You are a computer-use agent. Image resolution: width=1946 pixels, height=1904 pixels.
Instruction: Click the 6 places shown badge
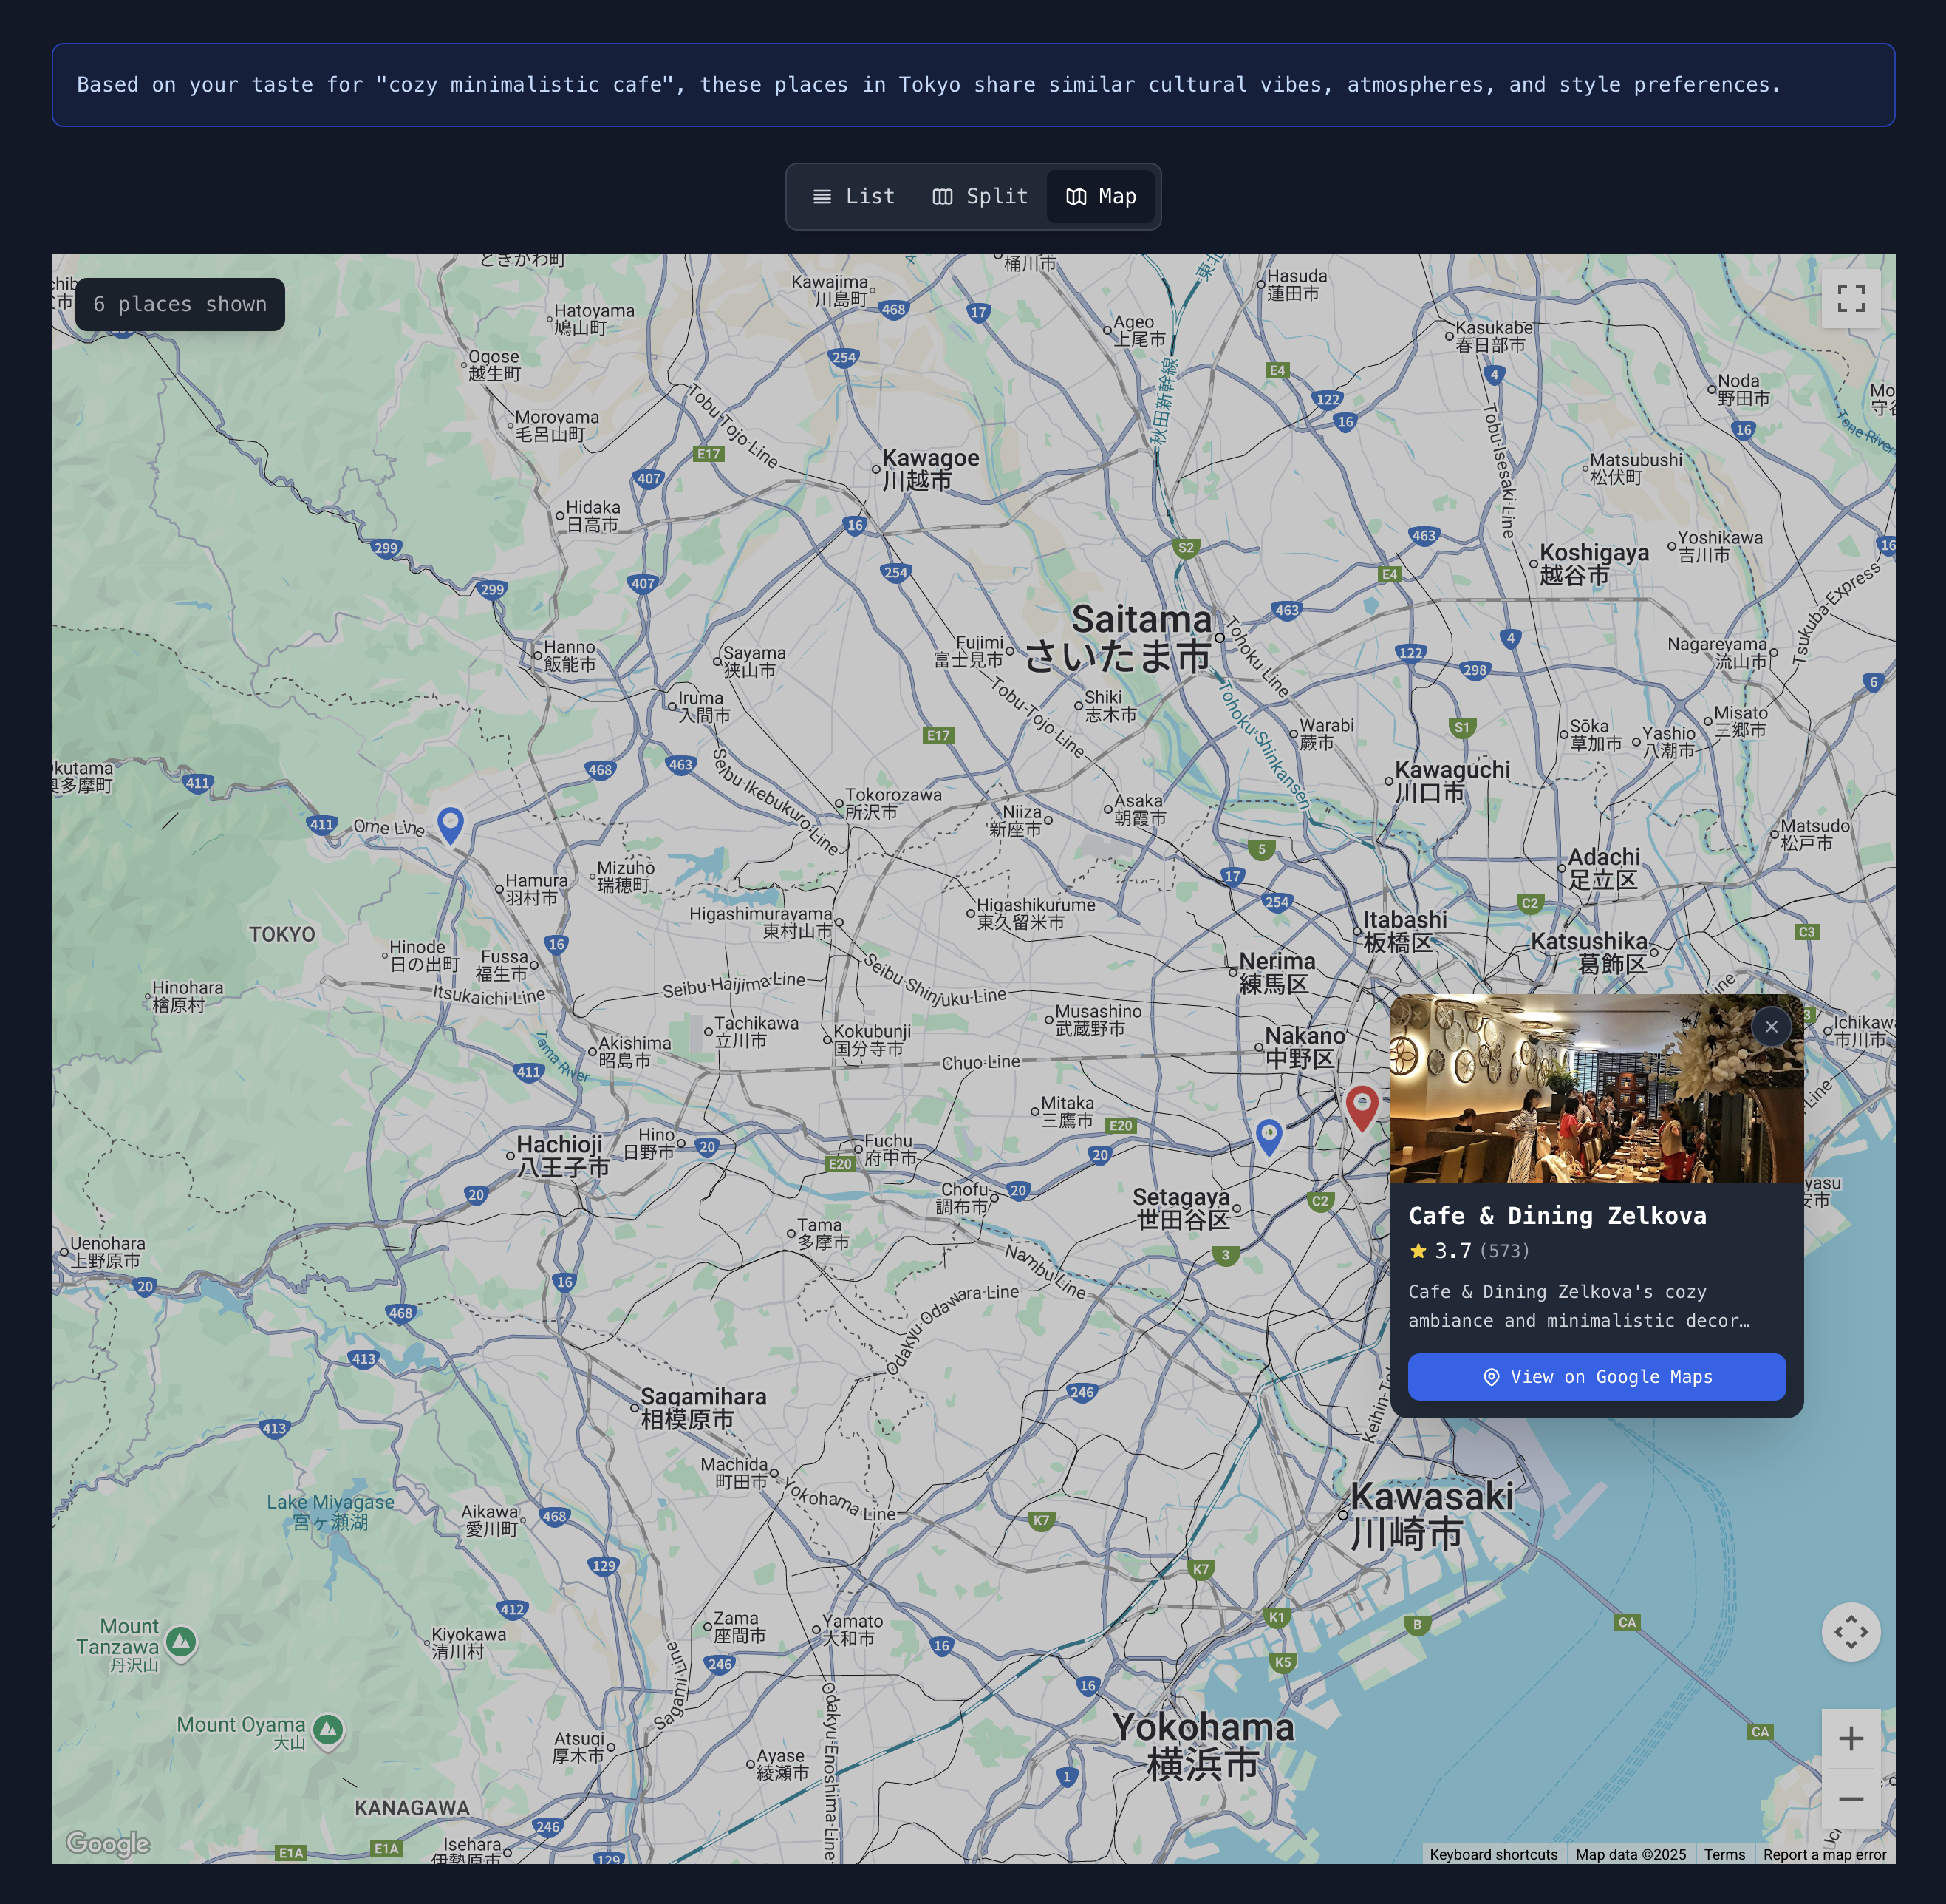pyautogui.click(x=180, y=304)
